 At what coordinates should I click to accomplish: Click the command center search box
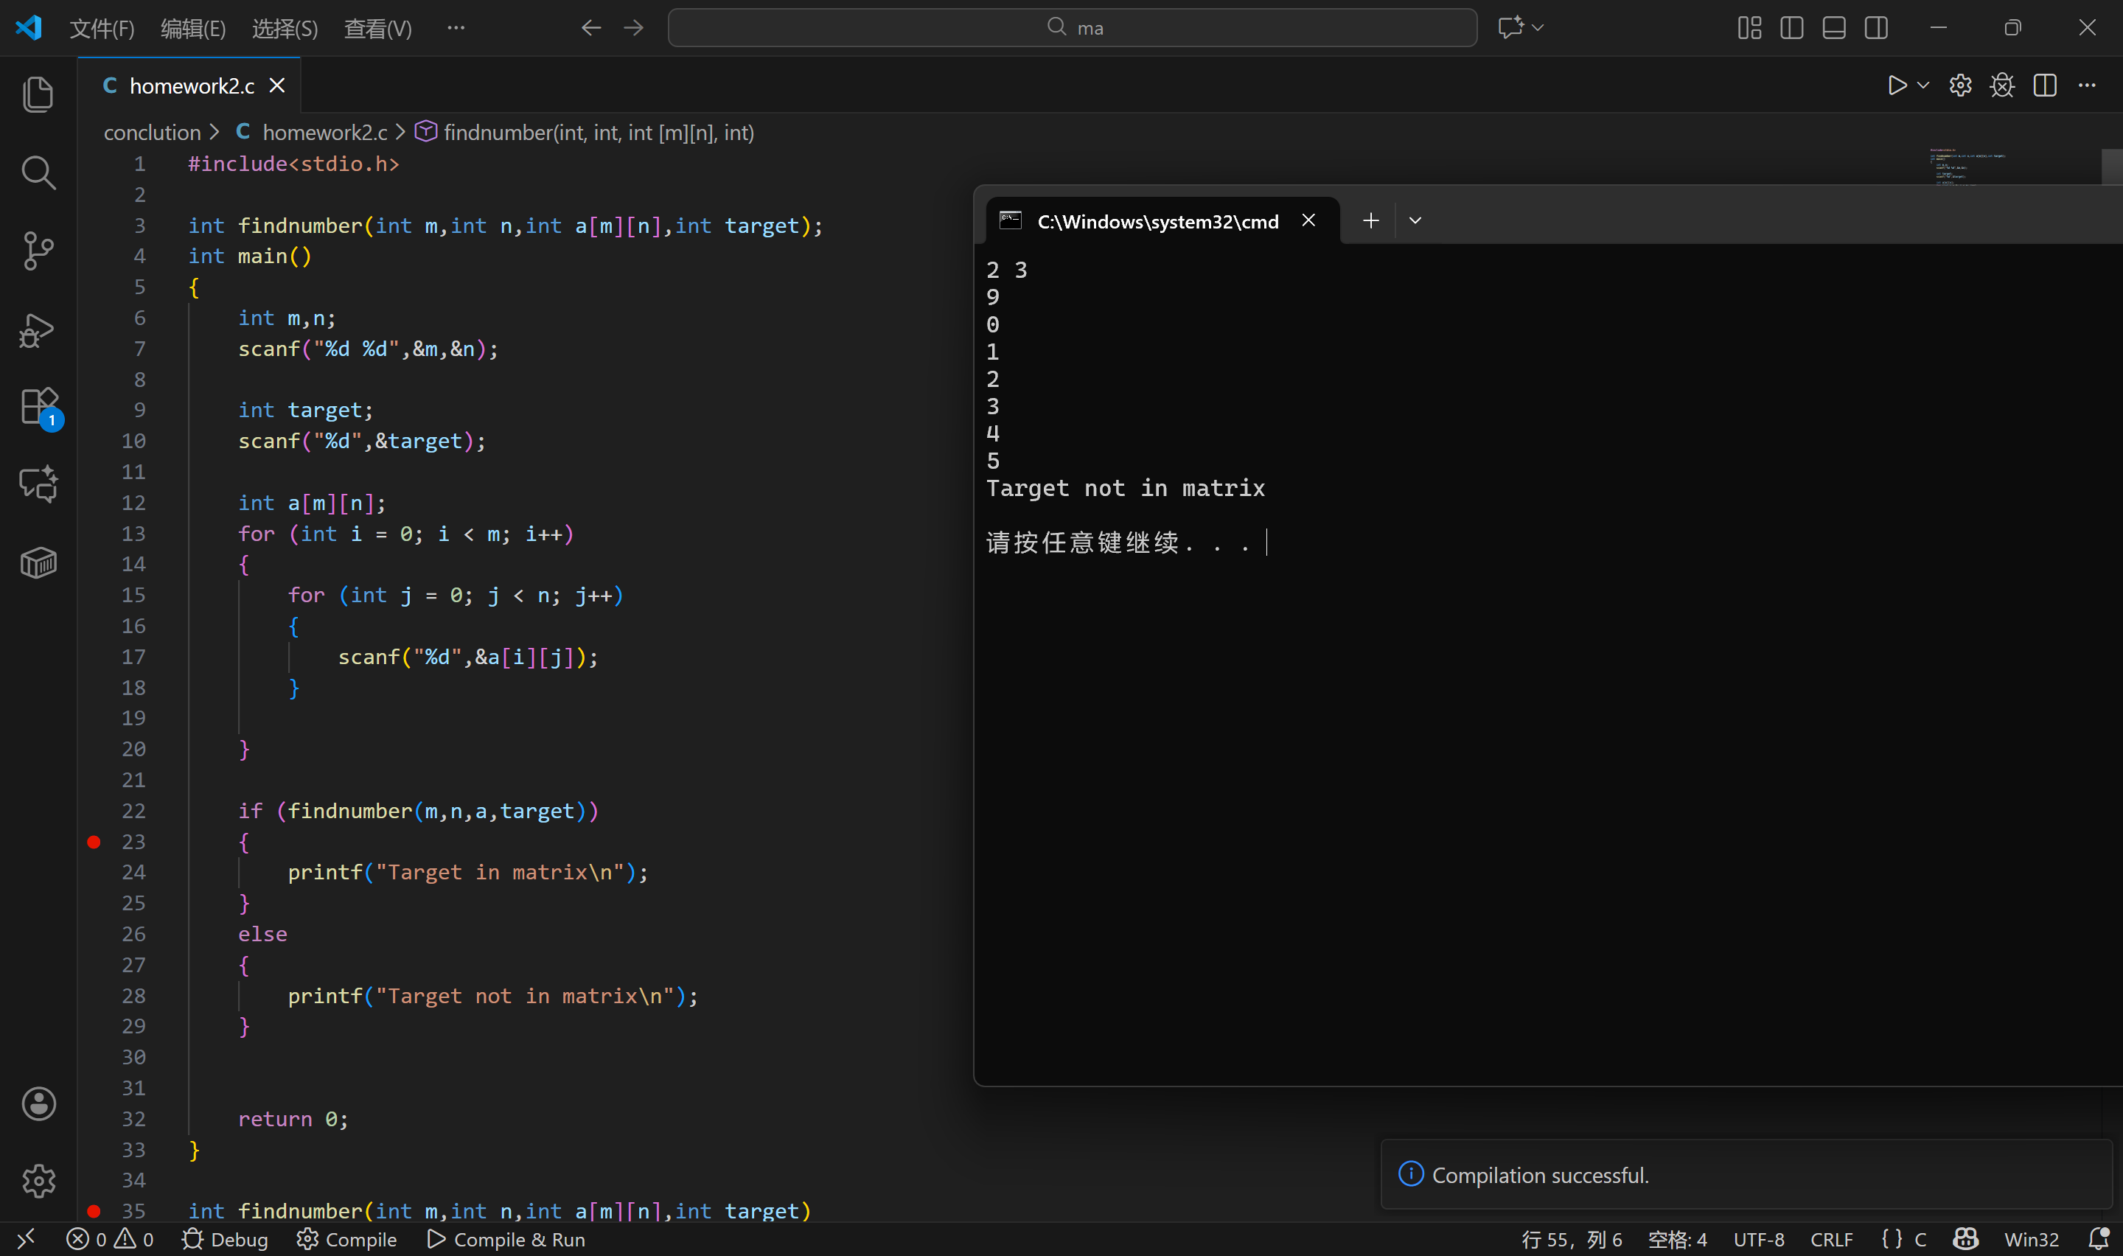[x=1072, y=28]
